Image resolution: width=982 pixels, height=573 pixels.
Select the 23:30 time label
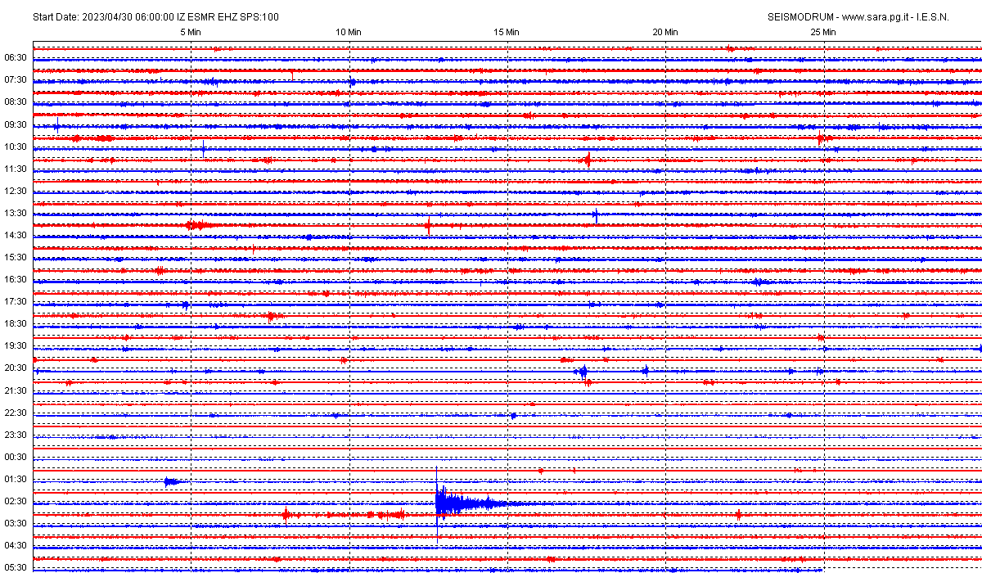click(x=16, y=435)
